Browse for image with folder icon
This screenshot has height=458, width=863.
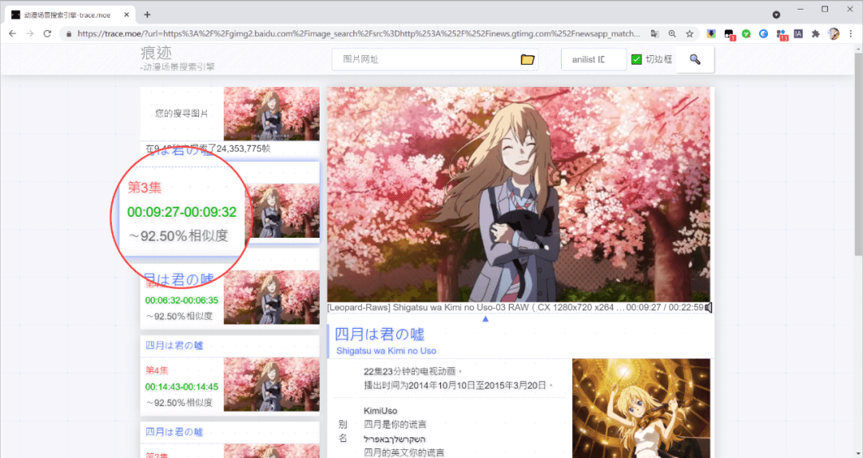point(527,59)
